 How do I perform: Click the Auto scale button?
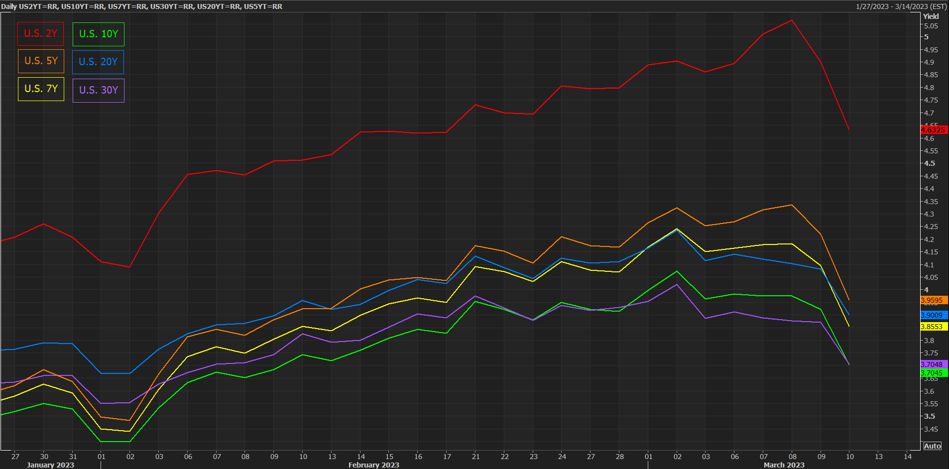coord(933,446)
